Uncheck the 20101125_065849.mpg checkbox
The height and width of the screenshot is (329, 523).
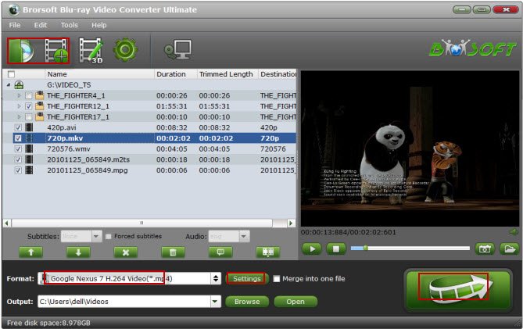18,170
